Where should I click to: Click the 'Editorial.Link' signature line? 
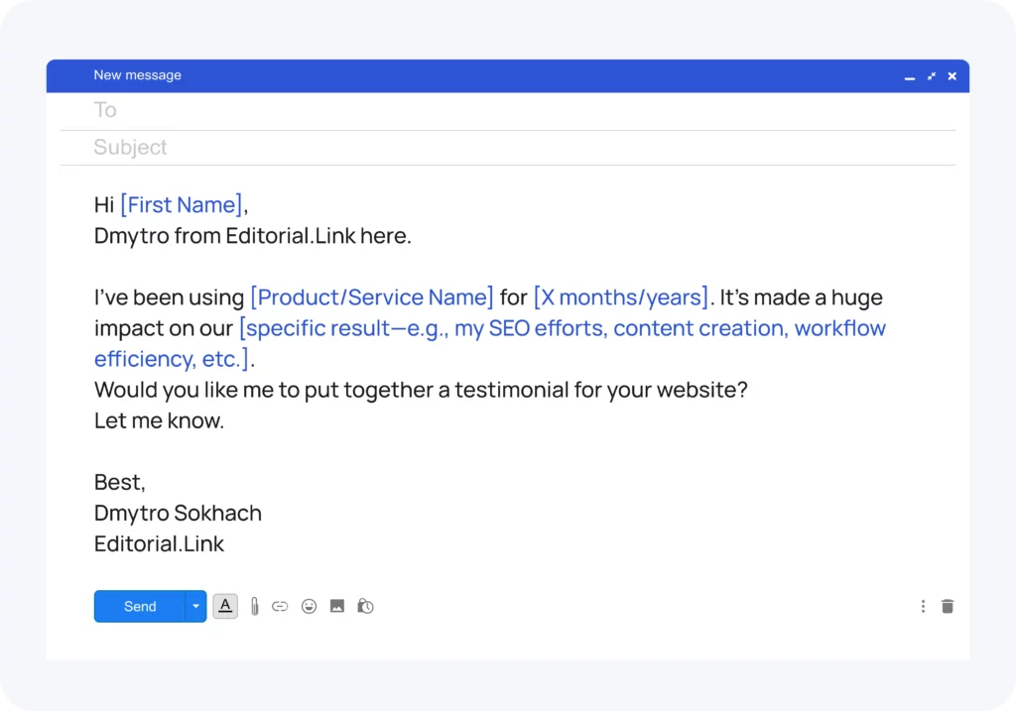pyautogui.click(x=160, y=544)
